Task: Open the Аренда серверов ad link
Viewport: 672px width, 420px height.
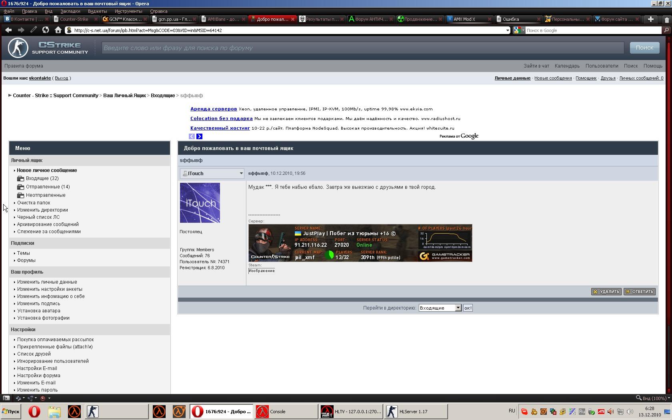Action: pos(214,109)
